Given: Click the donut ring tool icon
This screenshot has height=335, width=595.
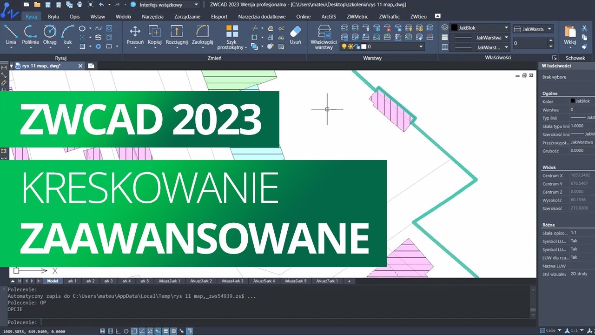Looking at the screenshot, I should pos(98,47).
